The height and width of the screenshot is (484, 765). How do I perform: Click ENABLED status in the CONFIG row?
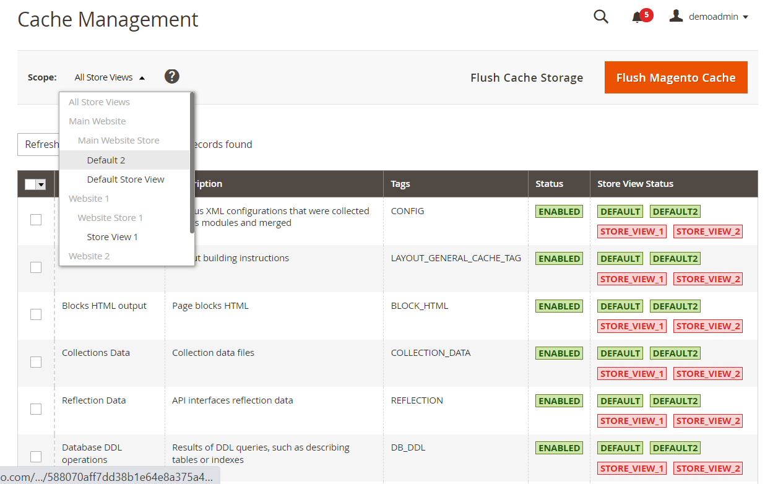click(x=560, y=212)
